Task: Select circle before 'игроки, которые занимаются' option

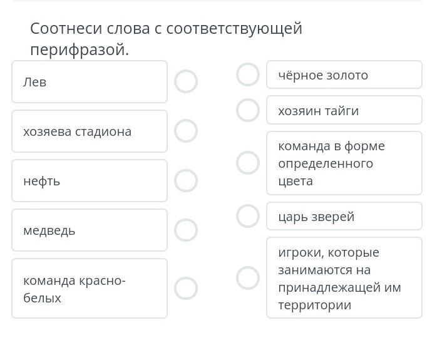Action: pos(248,277)
